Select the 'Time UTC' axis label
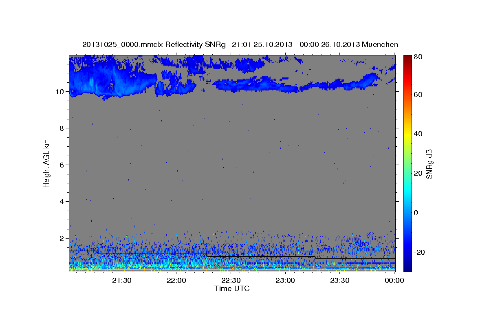 click(232, 289)
